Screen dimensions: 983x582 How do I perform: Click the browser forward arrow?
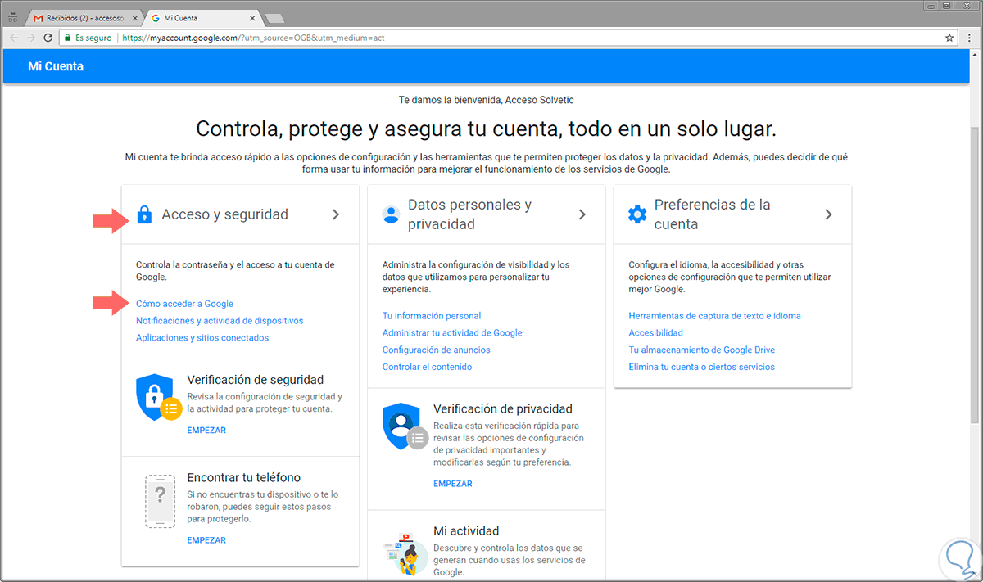31,38
